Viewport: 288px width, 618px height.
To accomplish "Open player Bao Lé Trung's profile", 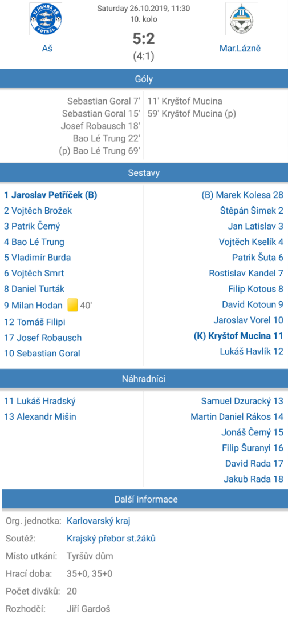I will point(34,242).
